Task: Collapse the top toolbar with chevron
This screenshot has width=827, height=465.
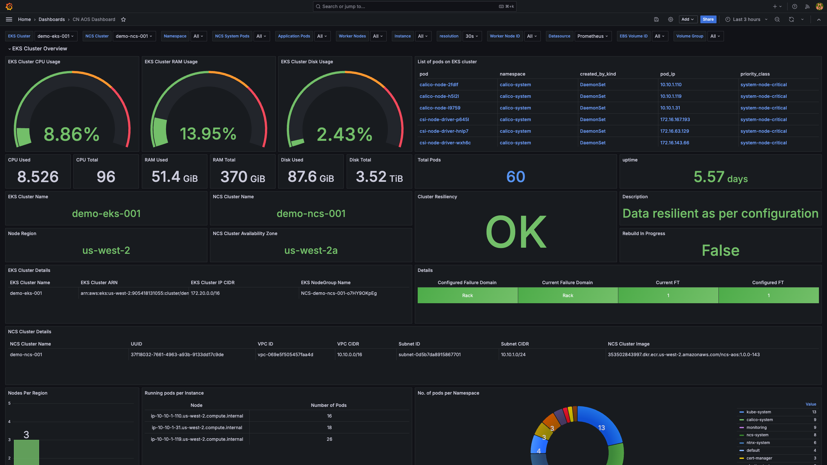Action: (x=819, y=19)
